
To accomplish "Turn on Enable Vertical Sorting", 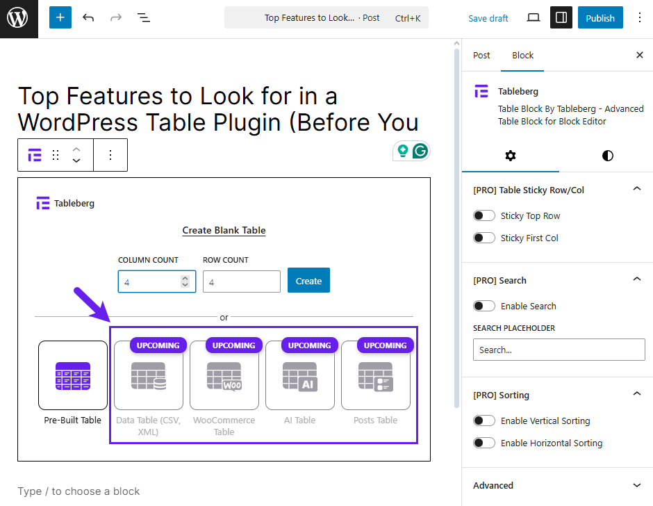I will pos(484,421).
